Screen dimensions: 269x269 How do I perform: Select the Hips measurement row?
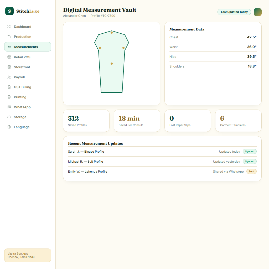coord(213,57)
